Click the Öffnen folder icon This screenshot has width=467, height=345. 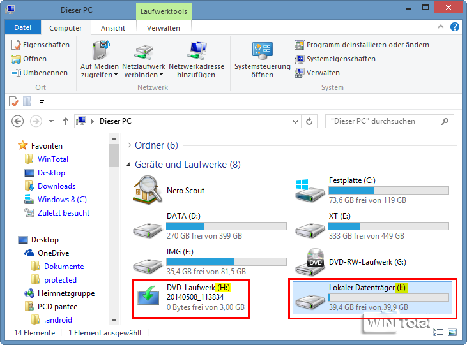16,59
